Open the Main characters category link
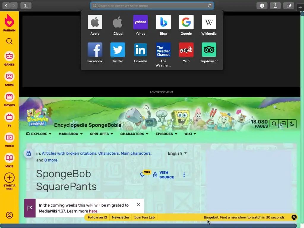The width and height of the screenshot is (304, 228). 136,153
